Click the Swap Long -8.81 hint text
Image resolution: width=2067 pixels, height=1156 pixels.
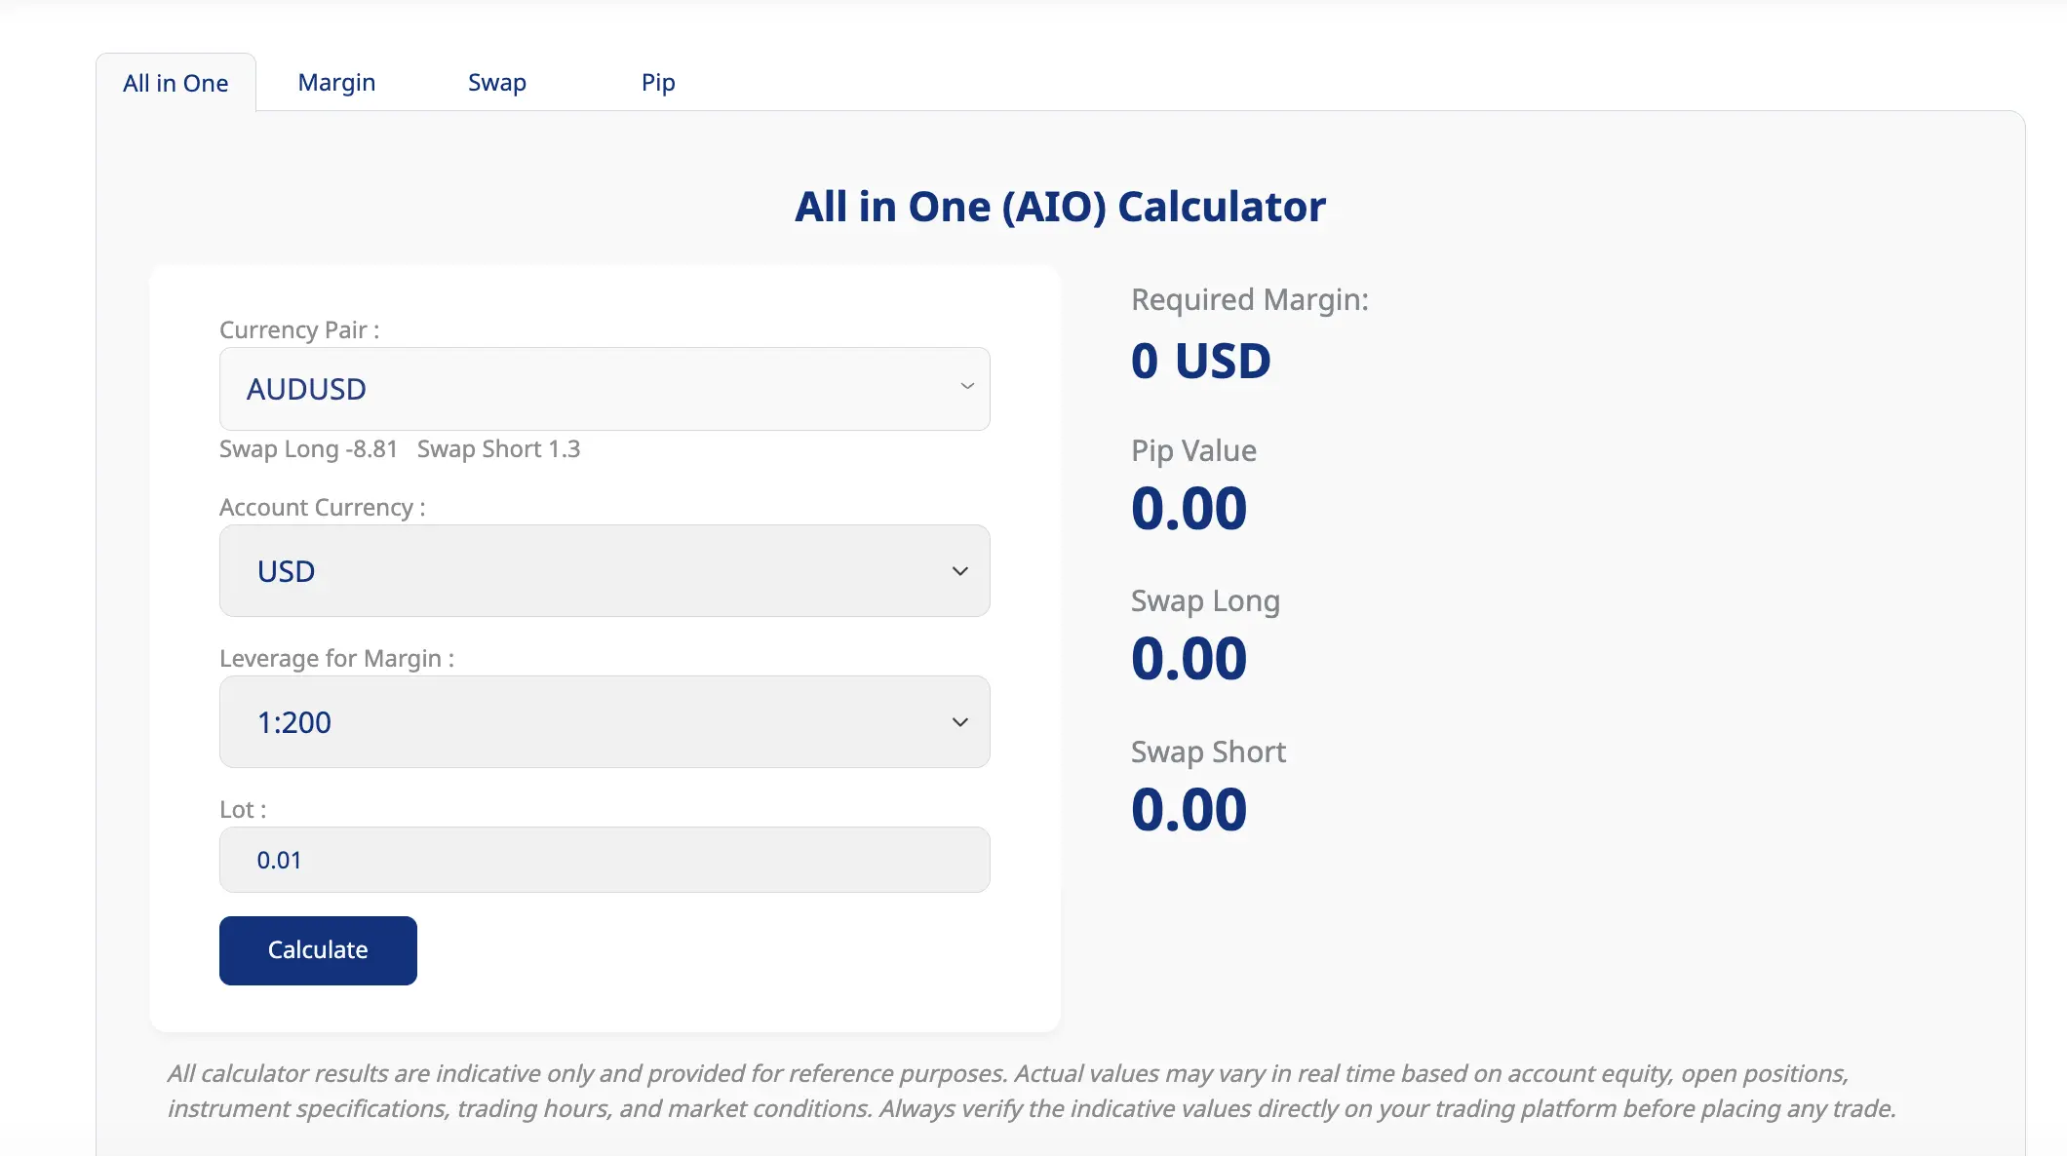pyautogui.click(x=308, y=449)
